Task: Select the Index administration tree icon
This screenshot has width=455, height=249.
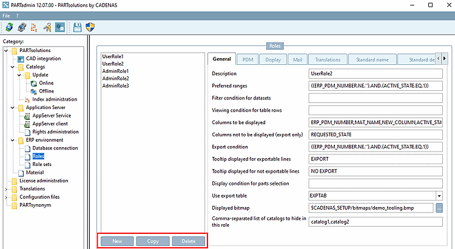Action: pyautogui.click(x=27, y=100)
